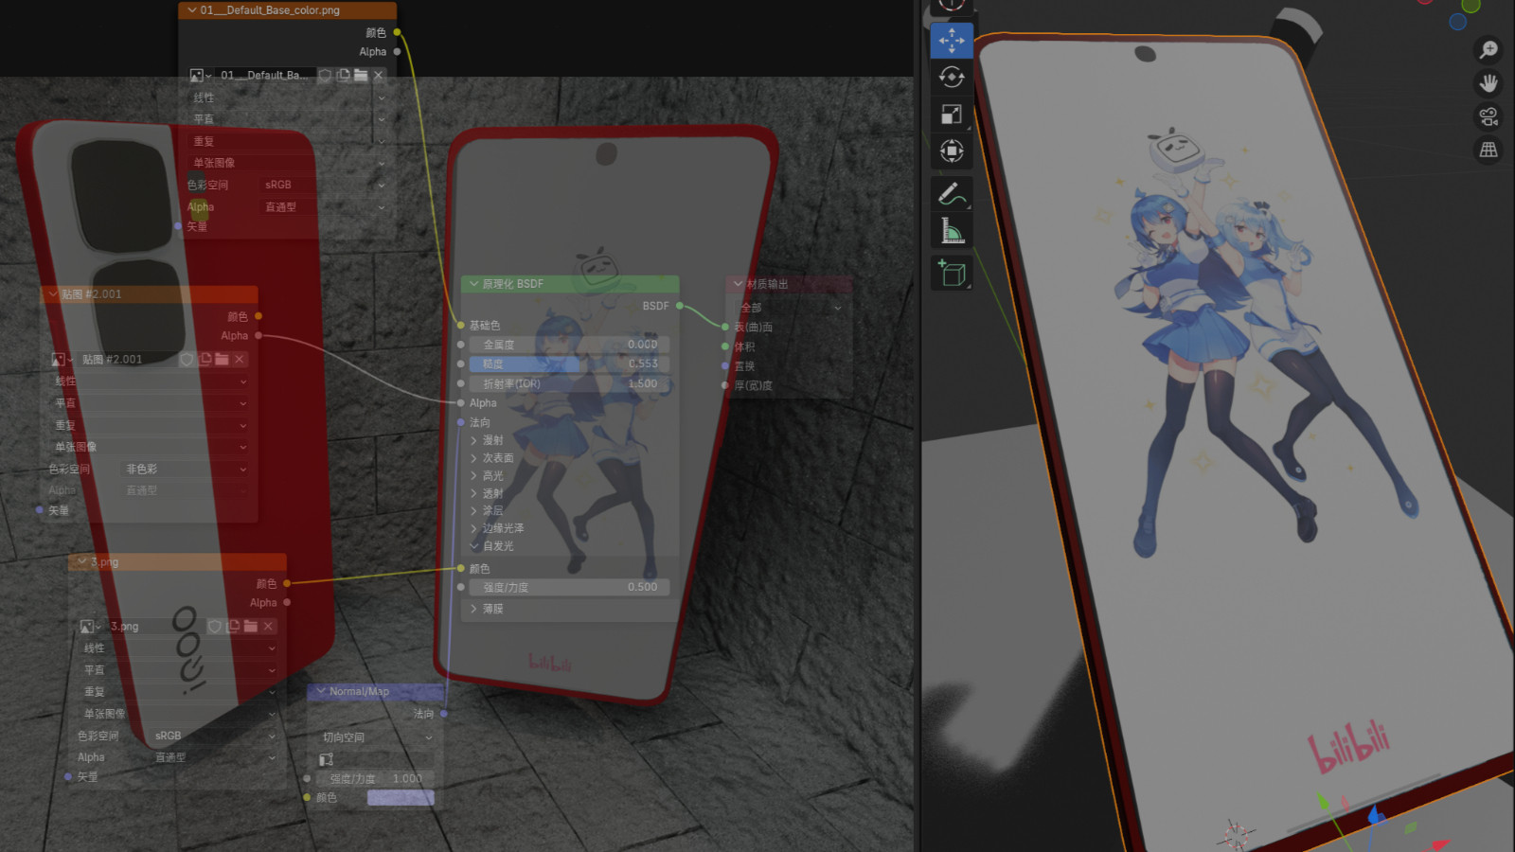This screenshot has height=852, width=1515.
Task: Toggle perspective/orthographic grid icon
Action: coord(1488,150)
